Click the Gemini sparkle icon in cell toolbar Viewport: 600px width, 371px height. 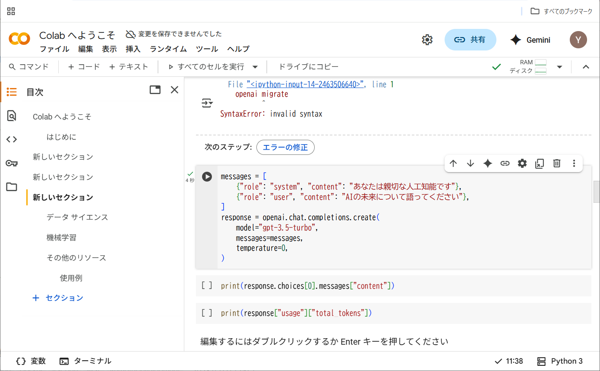pos(488,163)
